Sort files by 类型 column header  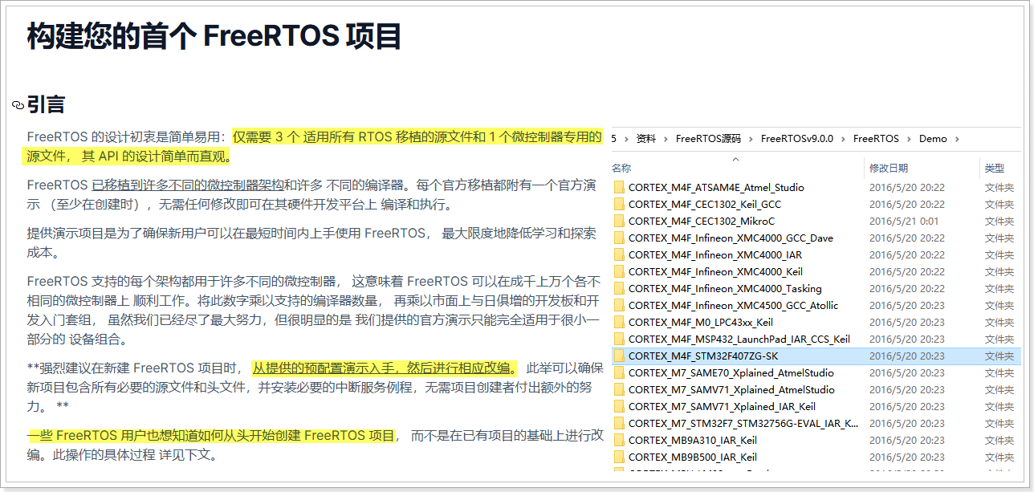995,169
